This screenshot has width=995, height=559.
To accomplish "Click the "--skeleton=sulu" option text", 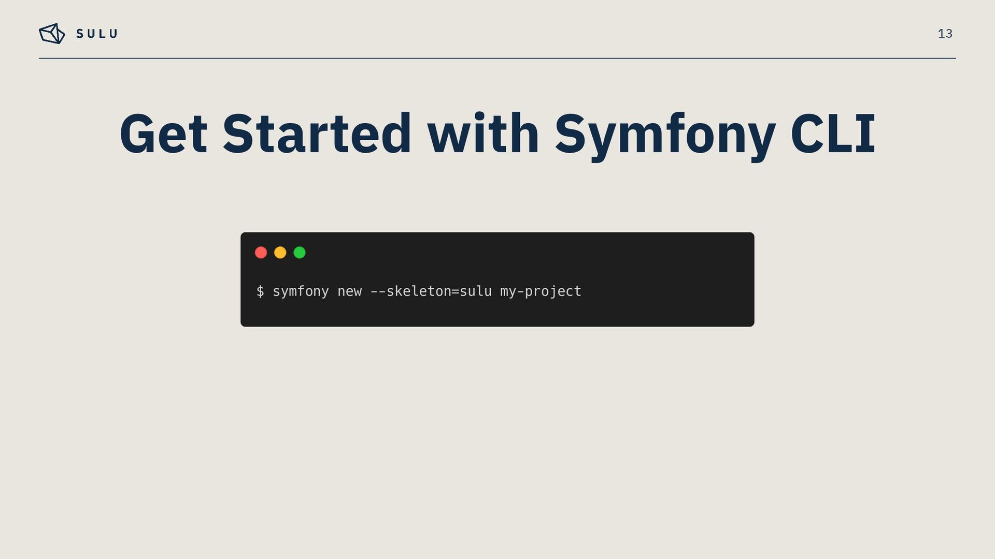I will (431, 291).
